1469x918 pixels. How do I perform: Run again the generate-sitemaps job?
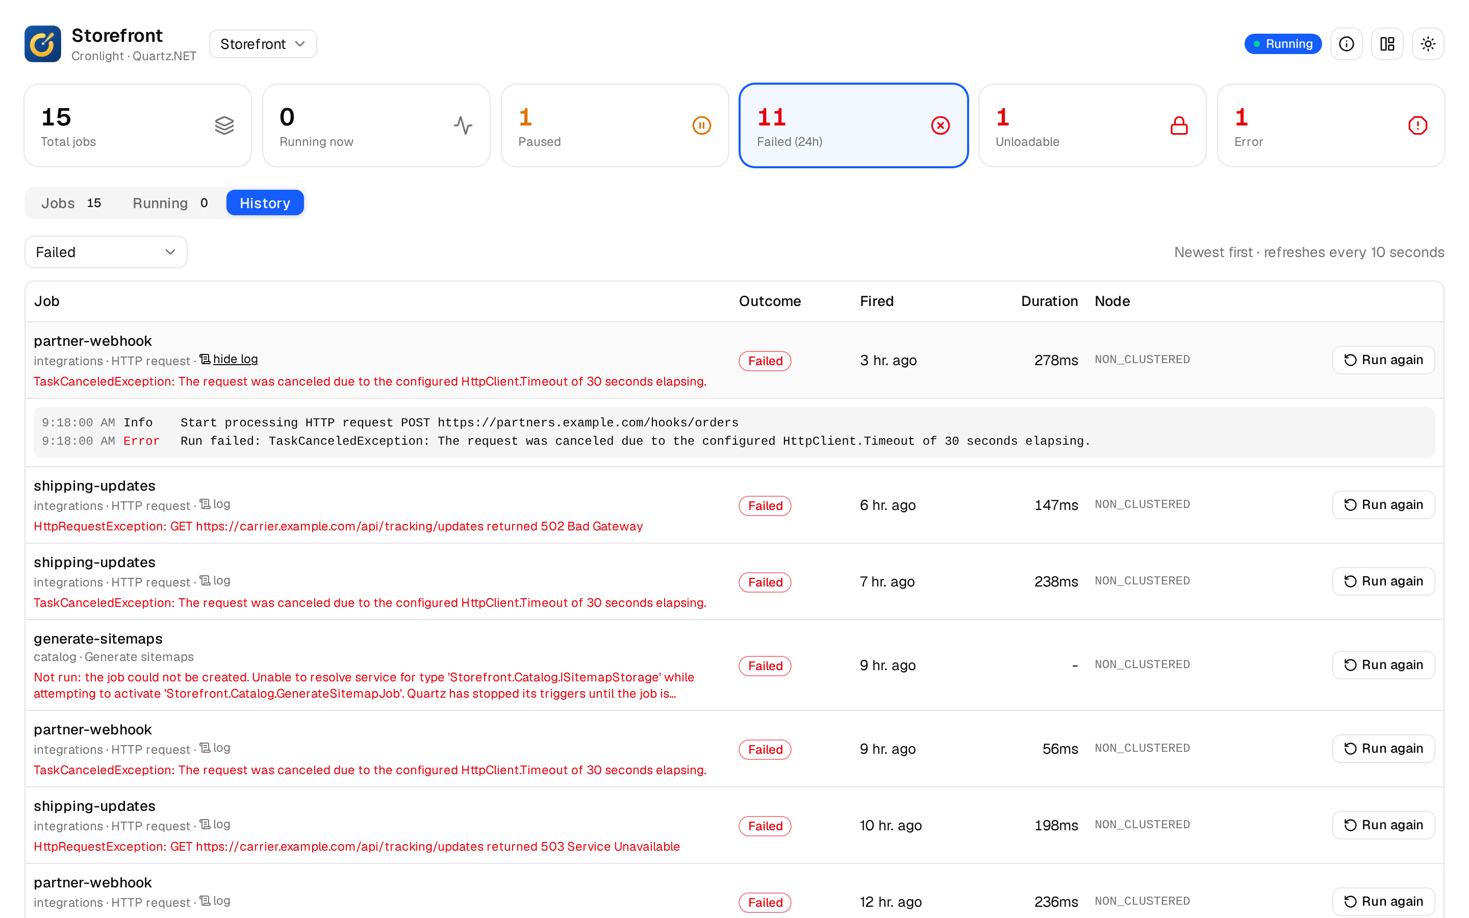pyautogui.click(x=1383, y=665)
